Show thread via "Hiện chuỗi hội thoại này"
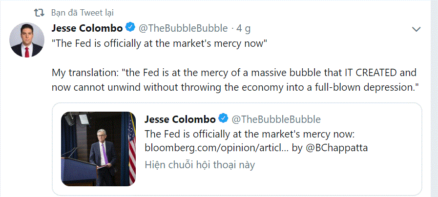 click(200, 165)
